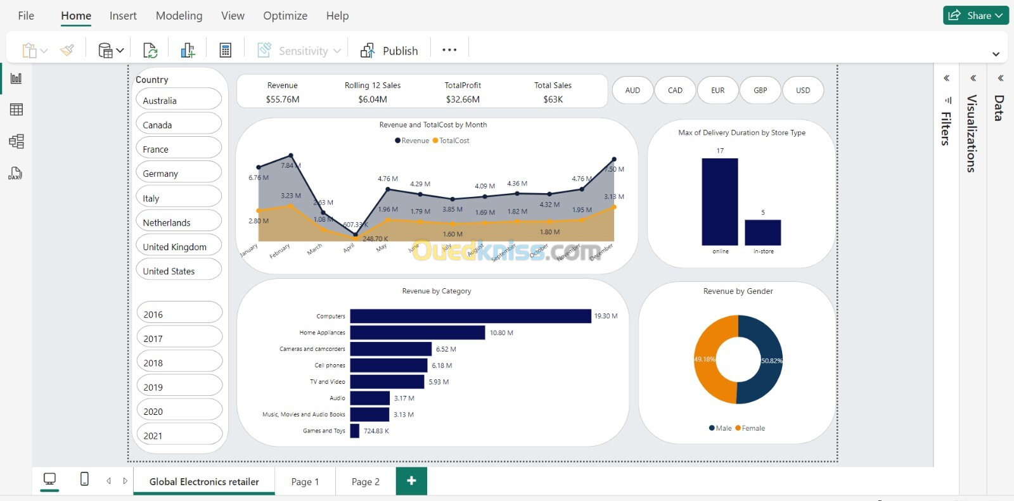Image resolution: width=1014 pixels, height=501 pixels.
Task: Open the Optimize ribbon tab
Action: click(285, 16)
